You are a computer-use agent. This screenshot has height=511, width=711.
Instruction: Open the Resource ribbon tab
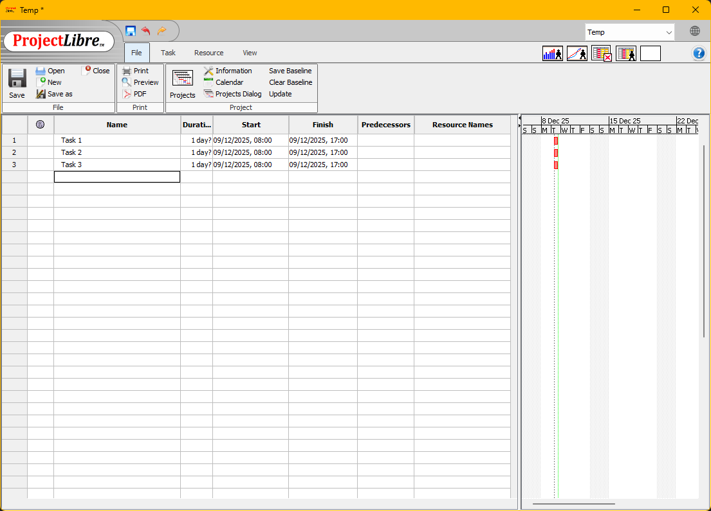pos(208,53)
